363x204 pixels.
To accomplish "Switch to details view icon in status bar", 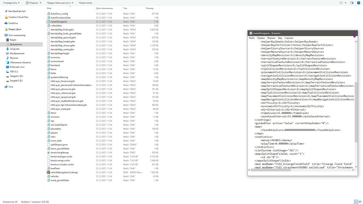I will coord(355,202).
